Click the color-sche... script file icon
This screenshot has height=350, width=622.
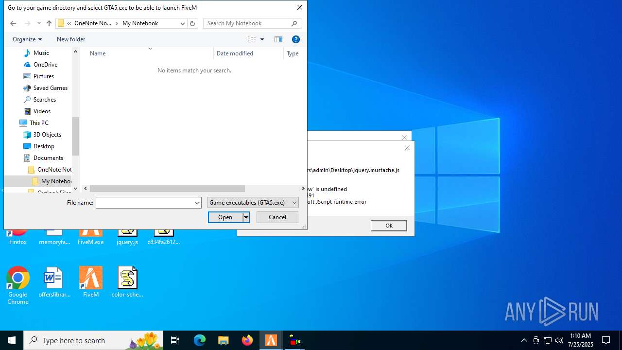coord(127,282)
